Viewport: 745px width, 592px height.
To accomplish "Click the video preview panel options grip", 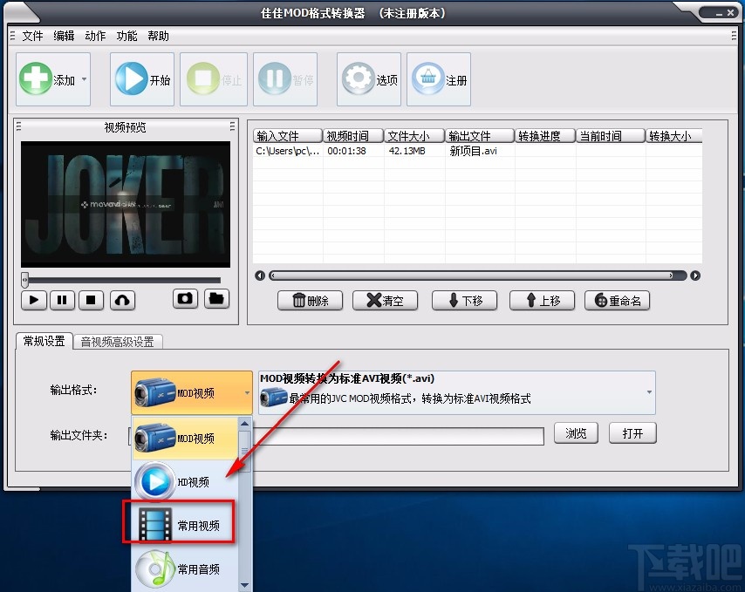I will tap(232, 126).
